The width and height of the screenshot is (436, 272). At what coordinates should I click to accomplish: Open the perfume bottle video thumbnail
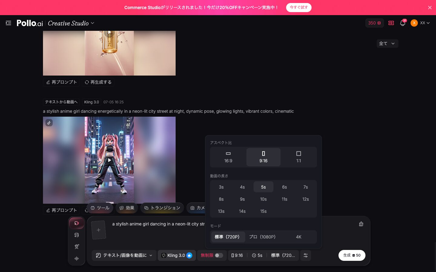tap(109, 53)
